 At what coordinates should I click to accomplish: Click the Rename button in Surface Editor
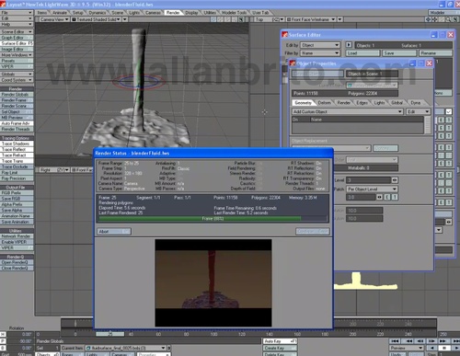point(435,53)
